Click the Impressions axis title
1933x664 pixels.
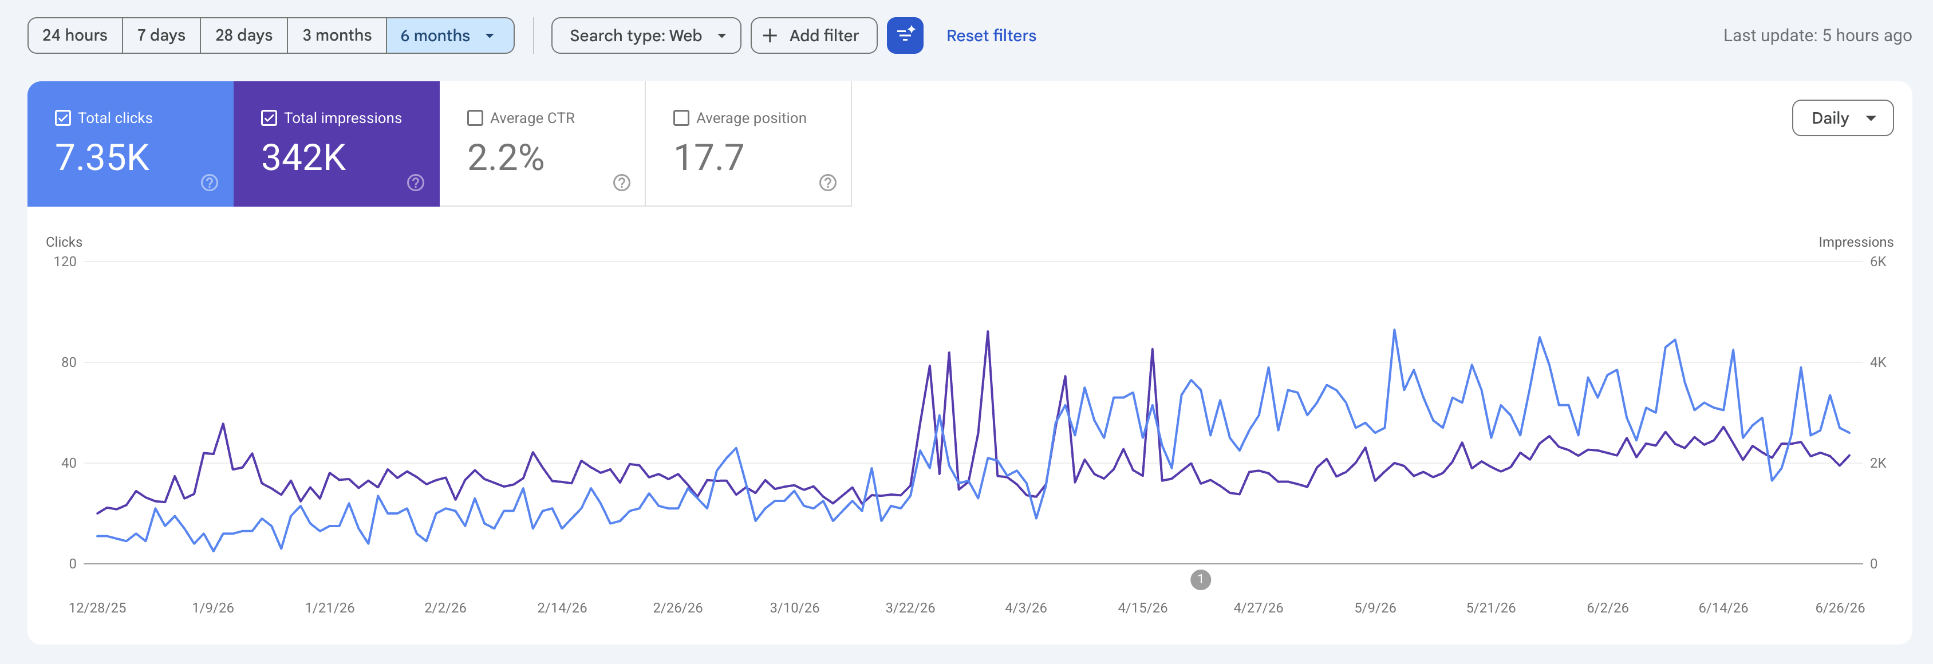click(1855, 242)
